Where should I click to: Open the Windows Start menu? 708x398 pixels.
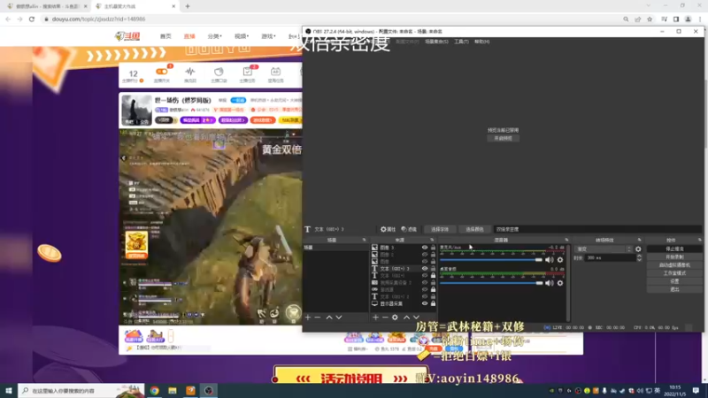[9, 391]
